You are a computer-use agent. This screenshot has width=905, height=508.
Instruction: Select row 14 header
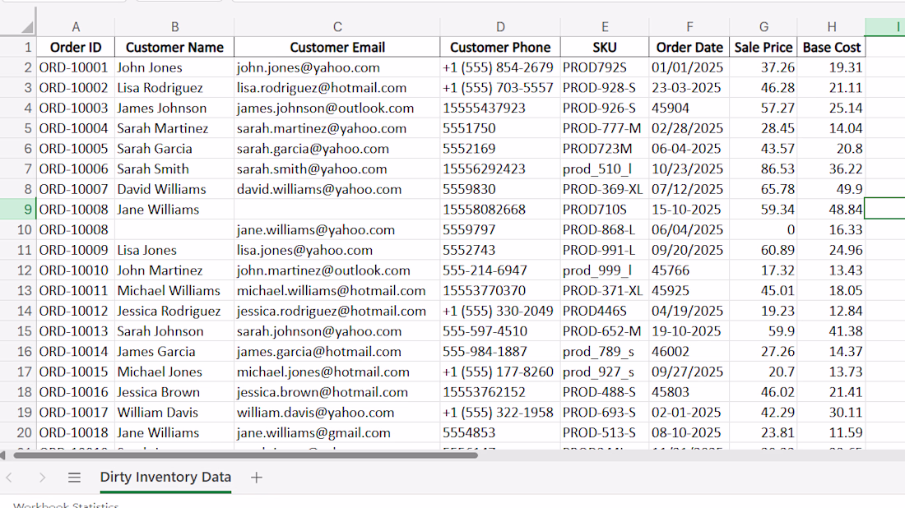[x=18, y=311]
